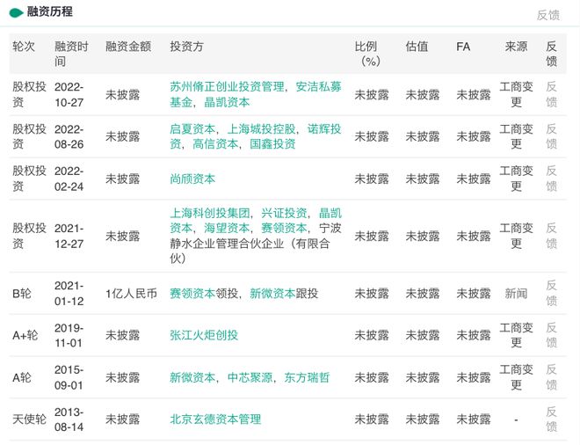Select the date 2022-02-24

coord(69,179)
